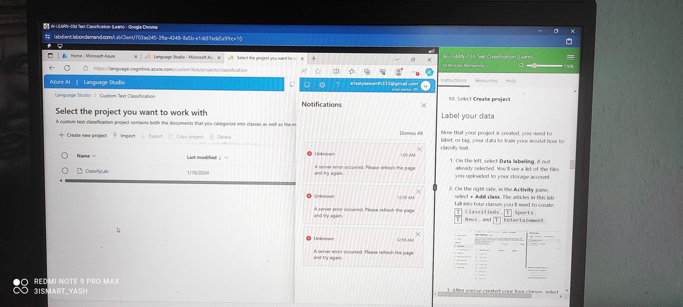Click the type-text icon before Classifieds
The height and width of the screenshot is (307, 683).
coord(458,212)
